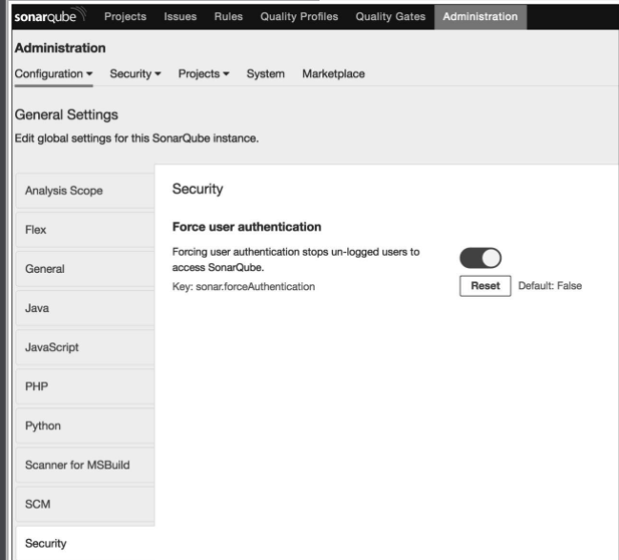Select Python settings category

[x=85, y=425]
